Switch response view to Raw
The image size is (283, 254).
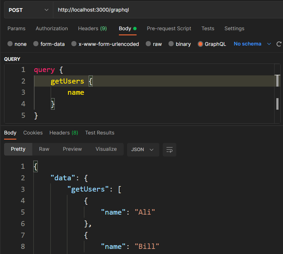[x=45, y=149]
